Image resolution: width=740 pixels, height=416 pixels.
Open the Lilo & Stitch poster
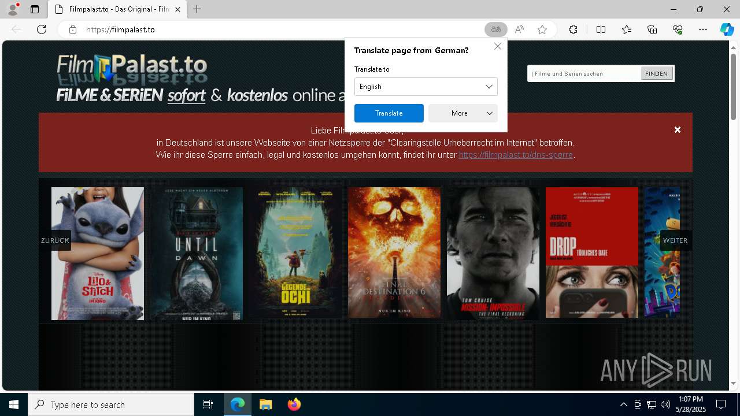(98, 253)
